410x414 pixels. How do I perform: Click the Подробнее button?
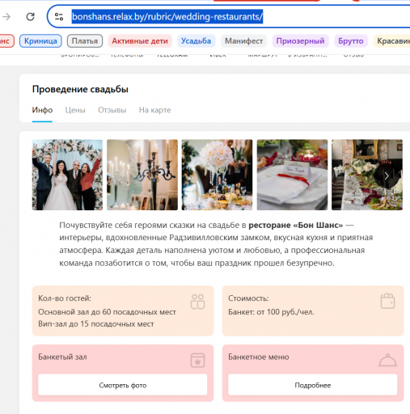[x=313, y=385]
